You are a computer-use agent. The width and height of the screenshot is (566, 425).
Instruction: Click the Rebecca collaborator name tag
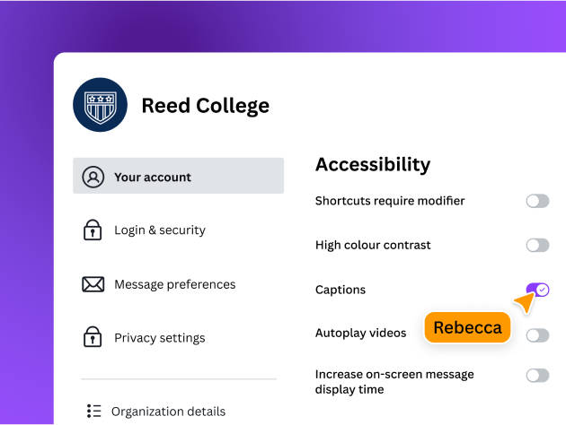467,327
